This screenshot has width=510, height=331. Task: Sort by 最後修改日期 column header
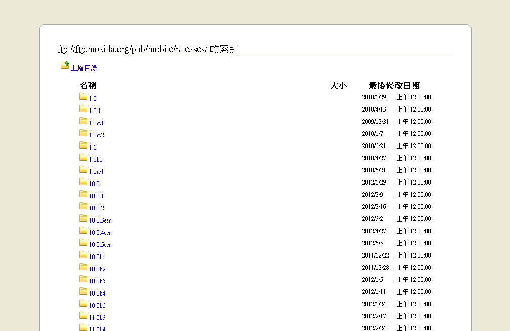(x=394, y=86)
